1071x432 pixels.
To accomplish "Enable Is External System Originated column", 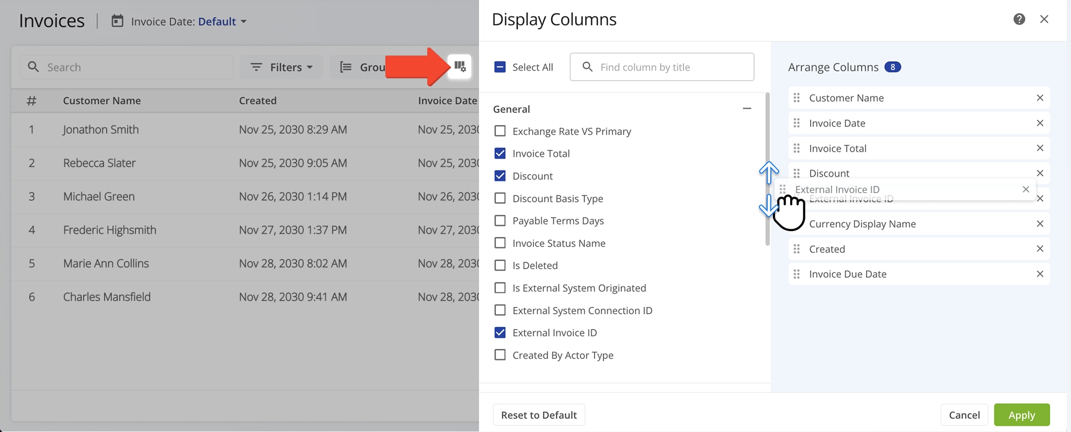I will click(500, 288).
